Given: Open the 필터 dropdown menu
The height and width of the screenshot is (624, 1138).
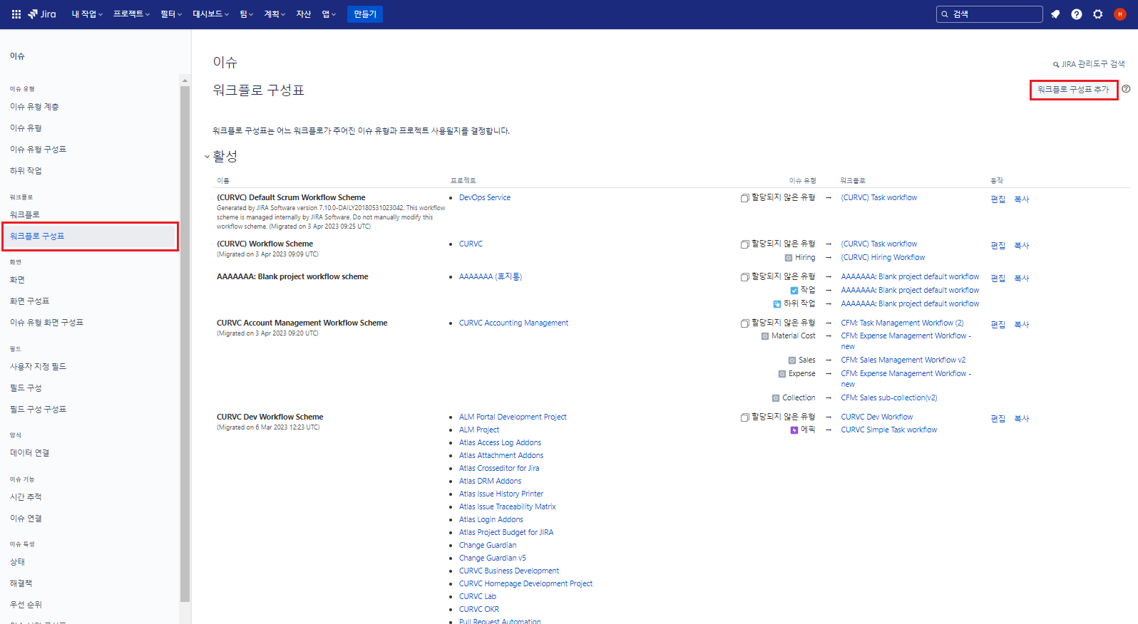Looking at the screenshot, I should (x=171, y=14).
